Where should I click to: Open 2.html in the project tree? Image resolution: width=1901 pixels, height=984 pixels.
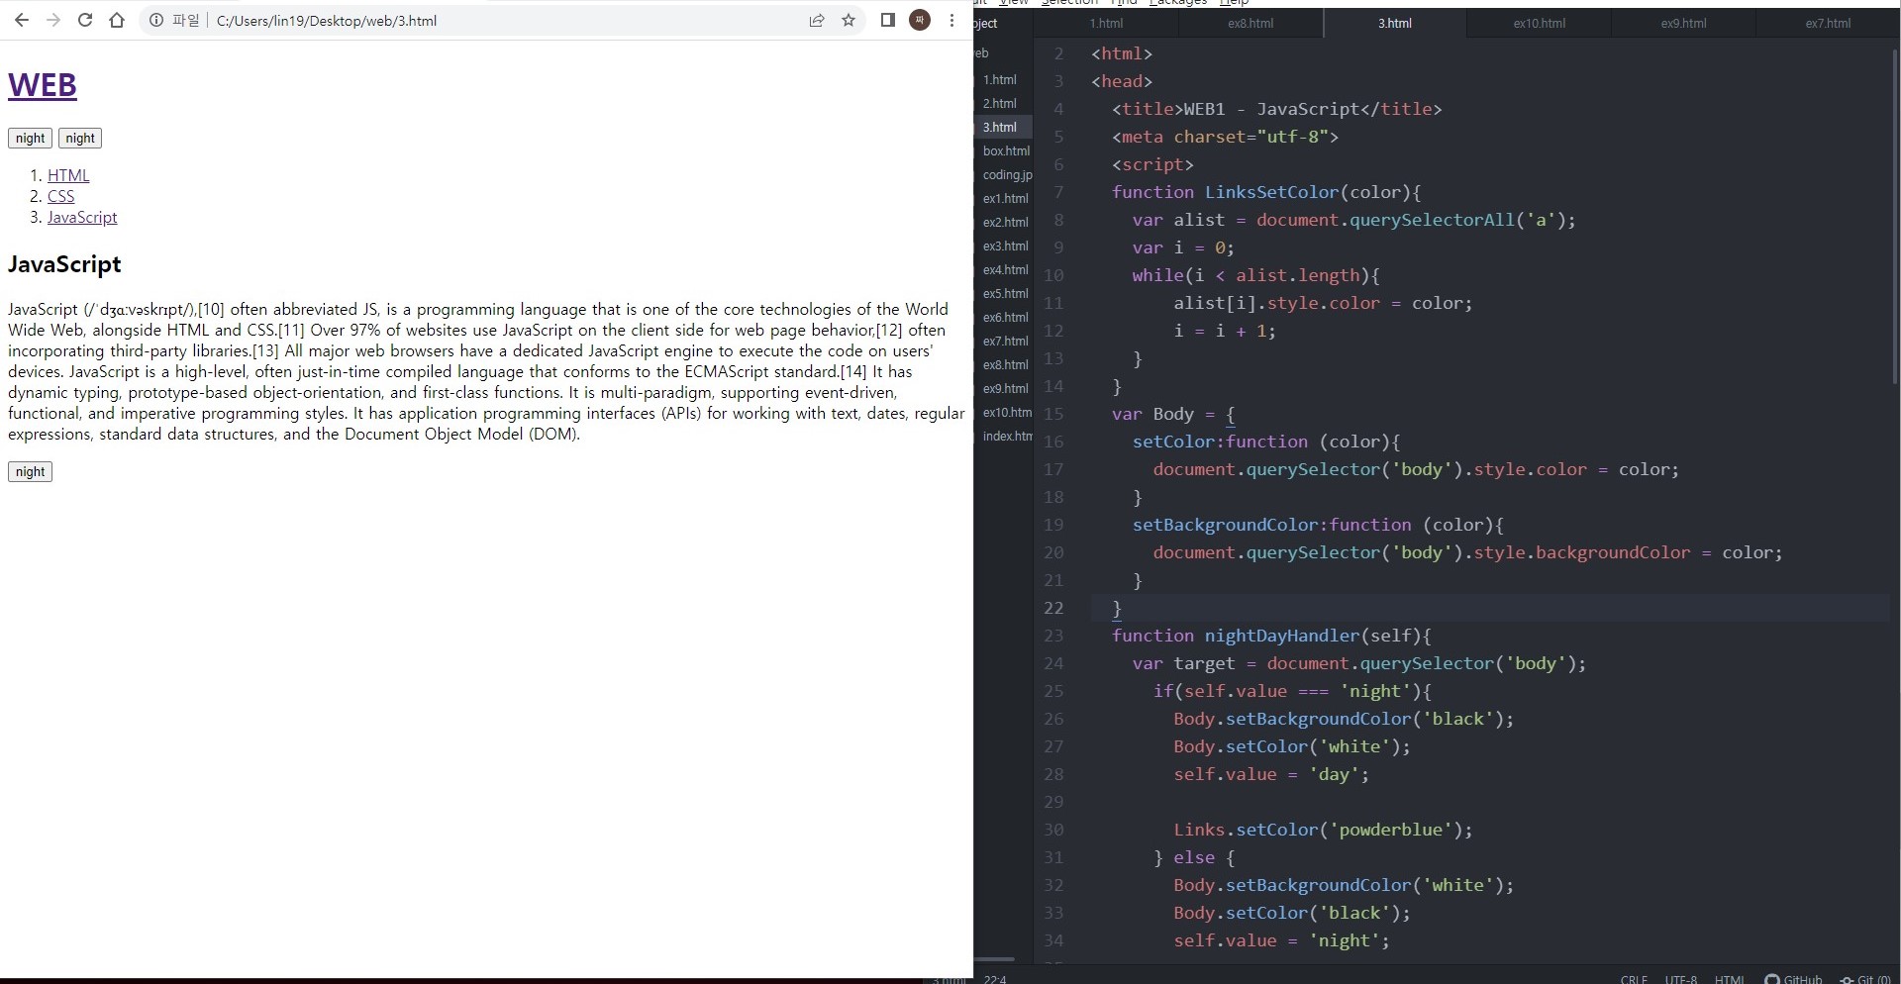click(1002, 103)
